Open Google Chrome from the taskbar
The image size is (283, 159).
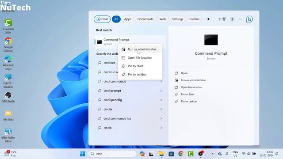point(181,154)
